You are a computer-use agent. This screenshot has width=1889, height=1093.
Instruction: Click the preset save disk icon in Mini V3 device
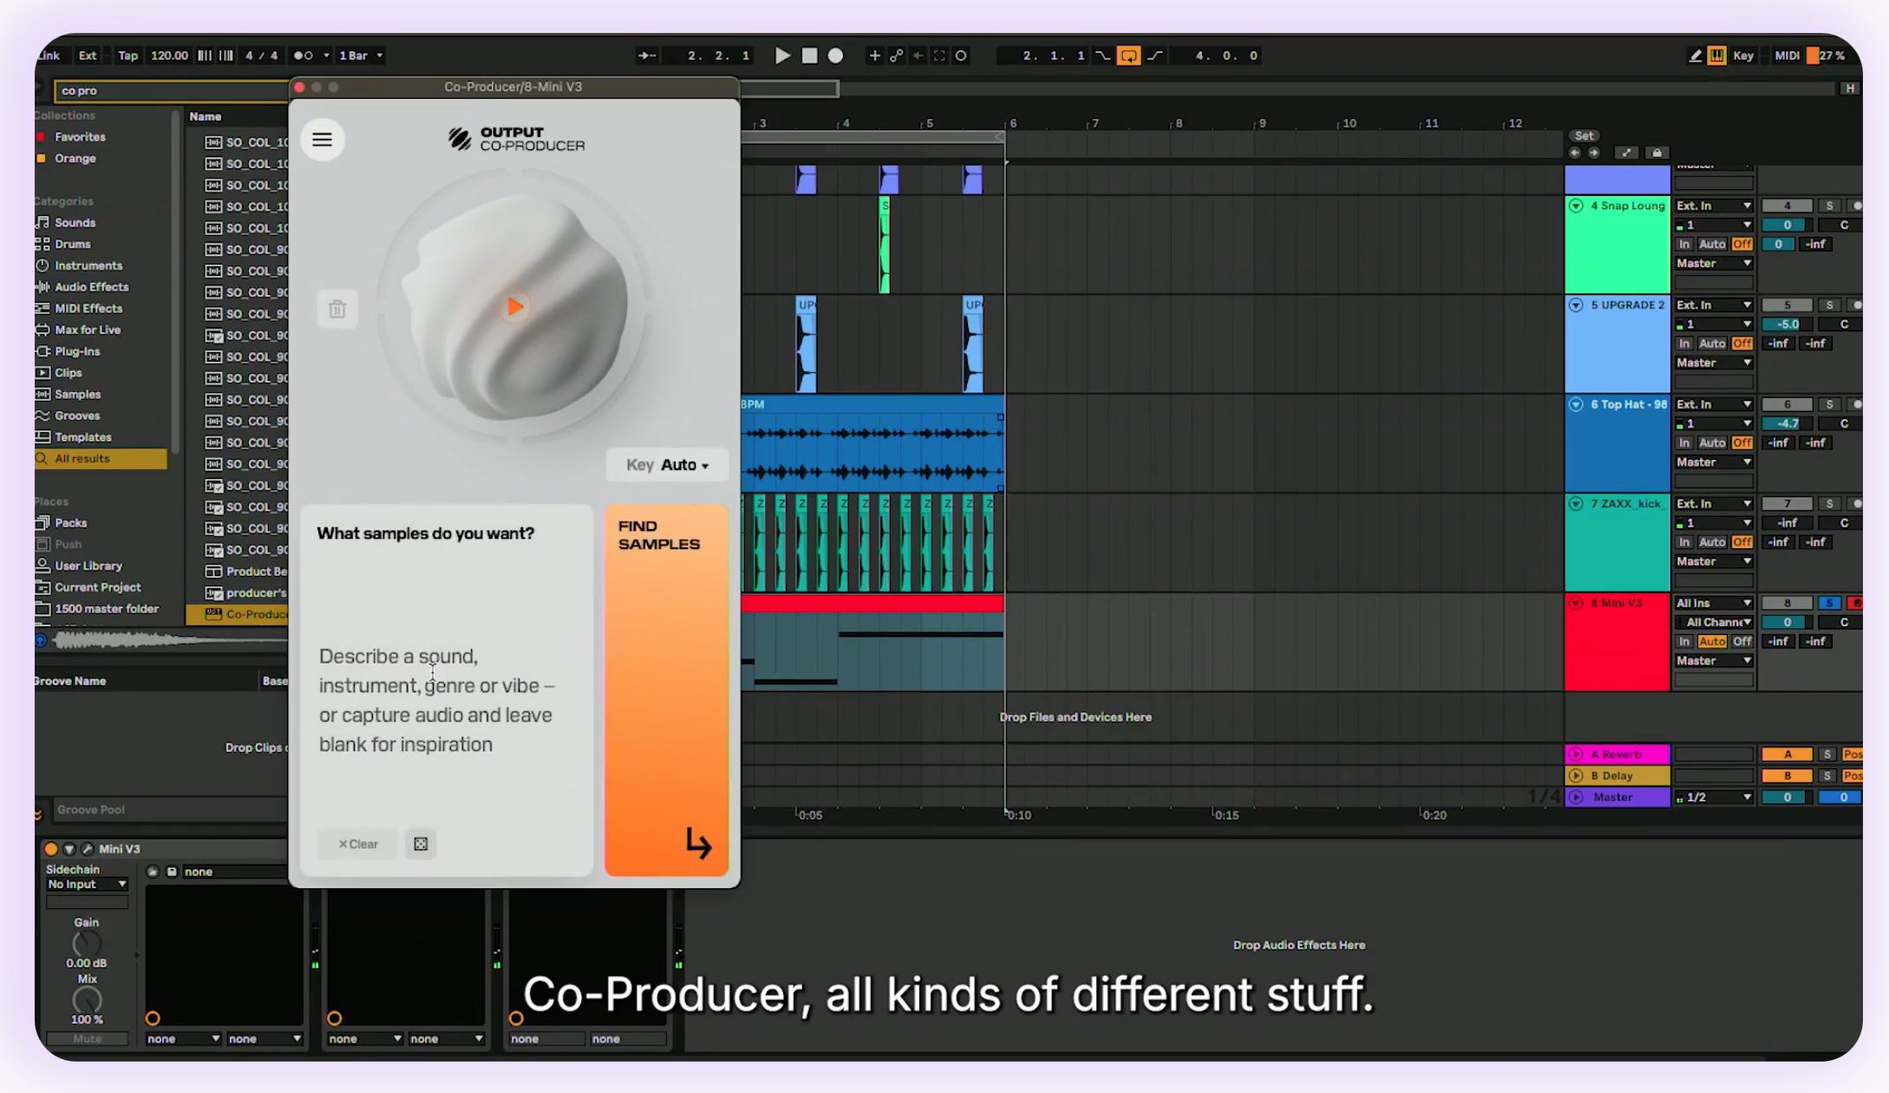click(x=172, y=872)
